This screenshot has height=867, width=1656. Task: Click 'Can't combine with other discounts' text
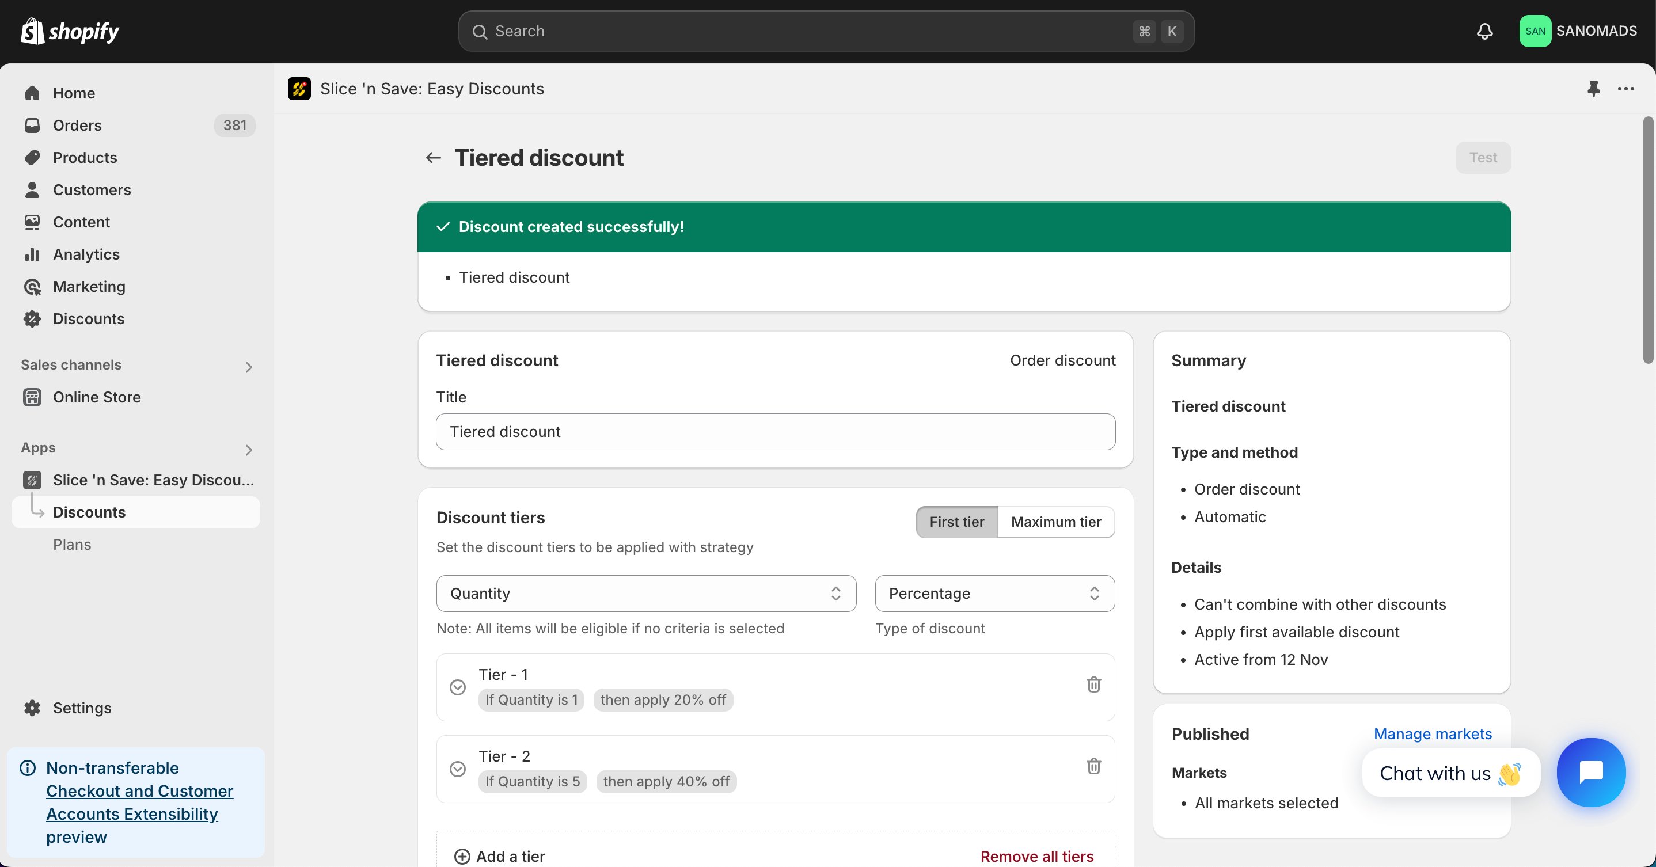[x=1320, y=604]
